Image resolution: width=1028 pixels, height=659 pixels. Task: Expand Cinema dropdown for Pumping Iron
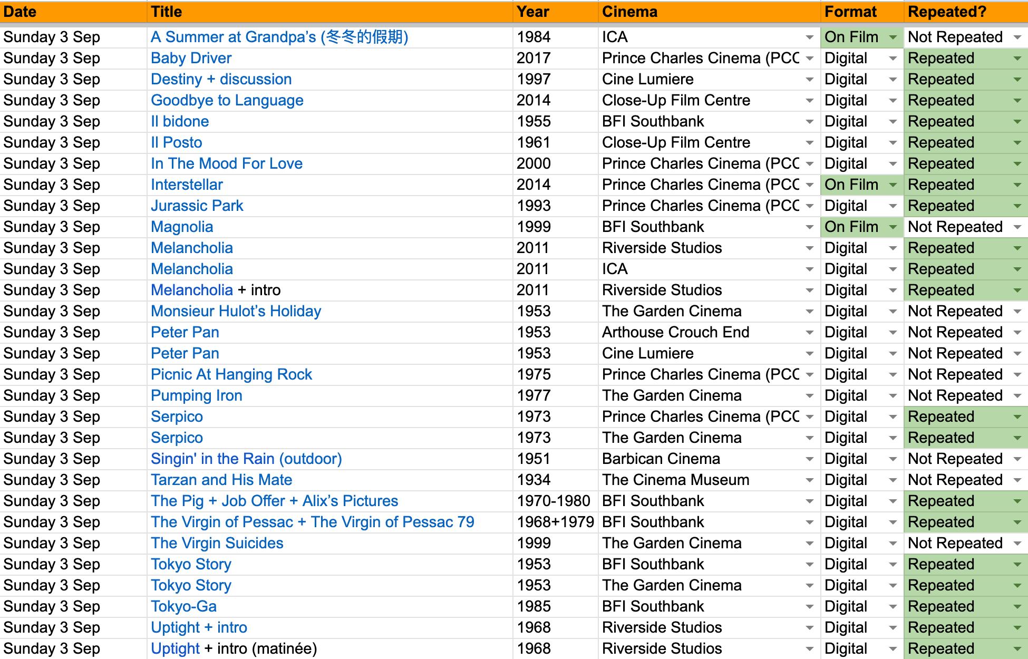point(809,396)
